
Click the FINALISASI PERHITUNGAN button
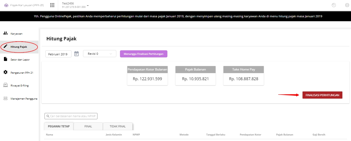[x=322, y=95]
